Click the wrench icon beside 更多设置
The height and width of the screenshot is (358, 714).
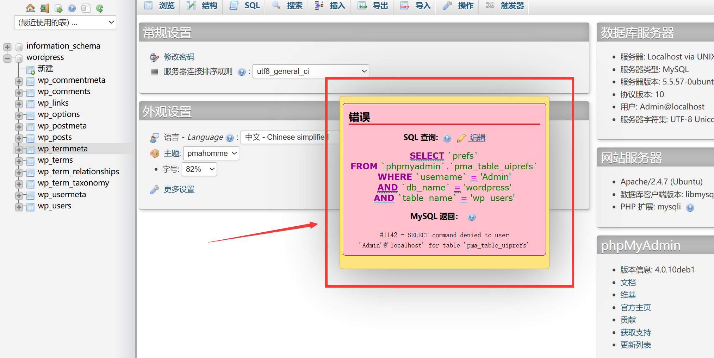click(154, 190)
